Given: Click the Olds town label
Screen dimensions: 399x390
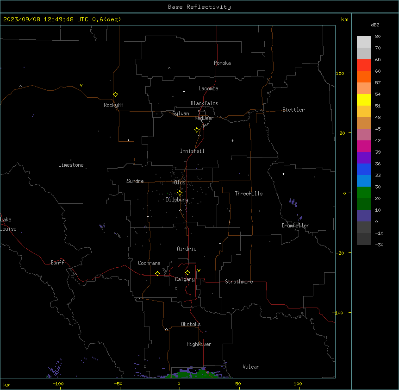Looking at the screenshot, I should pos(180,182).
